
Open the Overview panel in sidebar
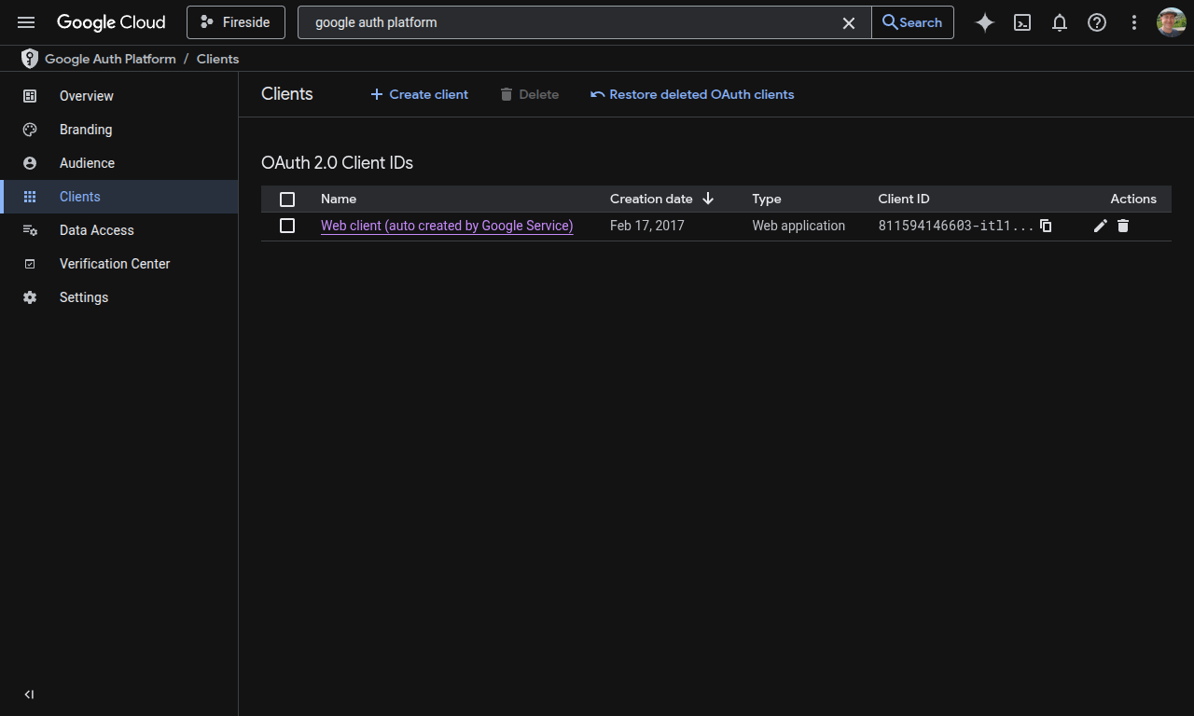[86, 96]
